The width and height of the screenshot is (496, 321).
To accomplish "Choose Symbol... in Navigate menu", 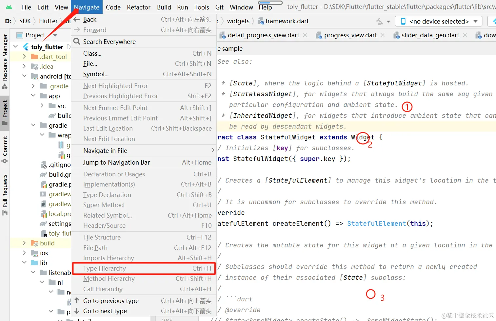I will 144,74.
